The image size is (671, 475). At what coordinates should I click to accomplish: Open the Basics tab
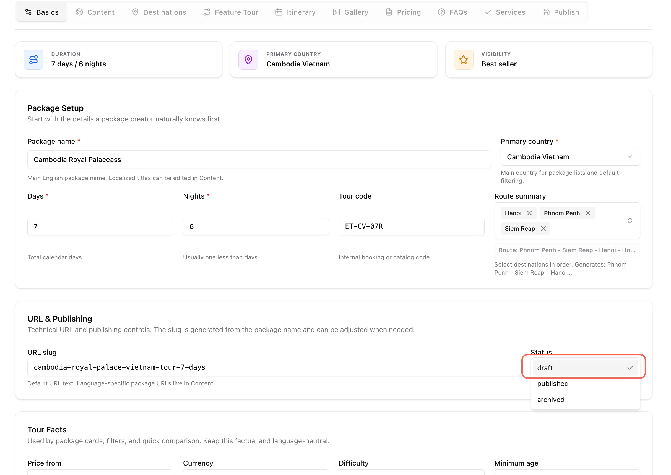[41, 12]
